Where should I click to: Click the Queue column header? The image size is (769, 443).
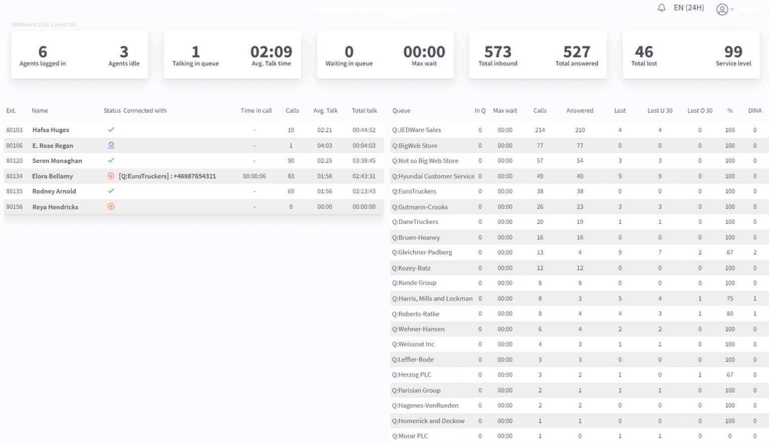coord(401,110)
